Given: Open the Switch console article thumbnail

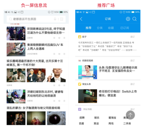Looking at the screenshot, I should click(88, 96).
